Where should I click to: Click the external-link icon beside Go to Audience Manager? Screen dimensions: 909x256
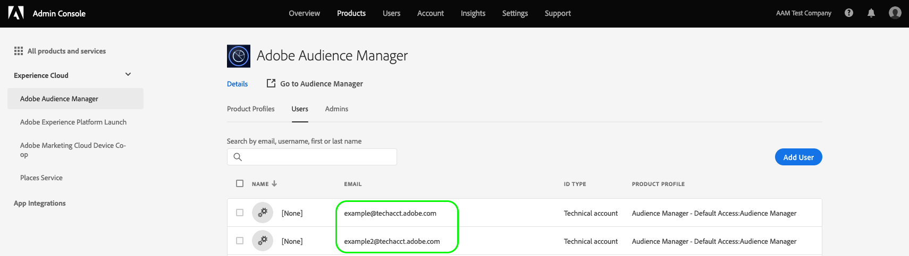coord(271,83)
